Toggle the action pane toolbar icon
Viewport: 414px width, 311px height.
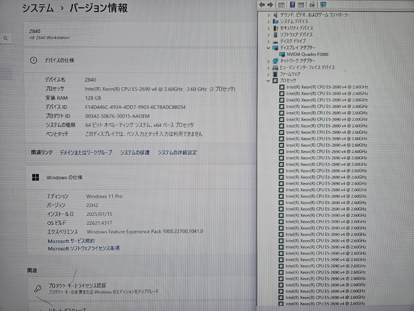click(301, 5)
